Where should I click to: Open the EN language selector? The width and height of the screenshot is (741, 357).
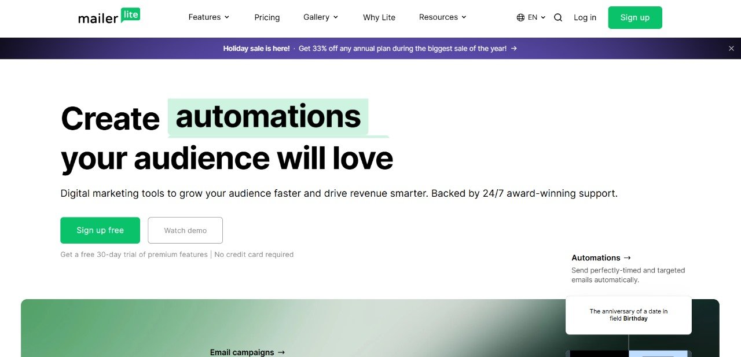531,17
